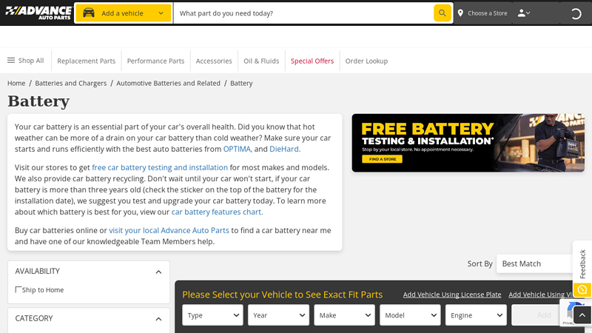Click the Shop All hamburger icon
This screenshot has height=333, width=592.
(x=11, y=61)
